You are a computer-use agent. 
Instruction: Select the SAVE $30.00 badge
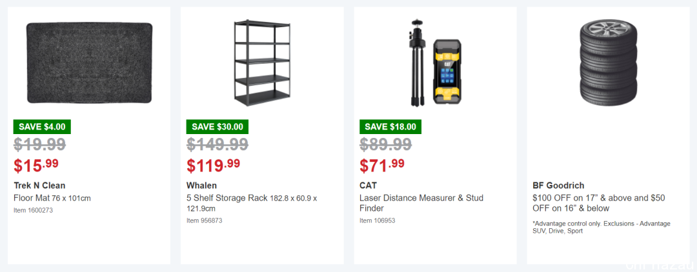[217, 126]
